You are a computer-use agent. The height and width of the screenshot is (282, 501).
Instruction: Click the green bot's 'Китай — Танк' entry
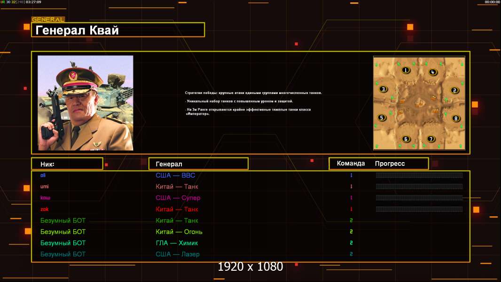(177, 220)
